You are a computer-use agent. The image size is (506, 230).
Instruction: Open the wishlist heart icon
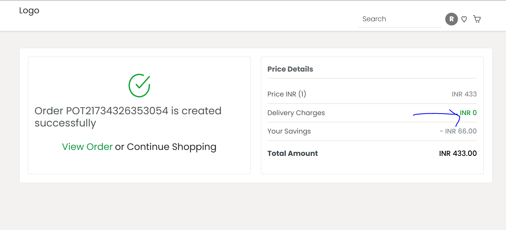(464, 19)
